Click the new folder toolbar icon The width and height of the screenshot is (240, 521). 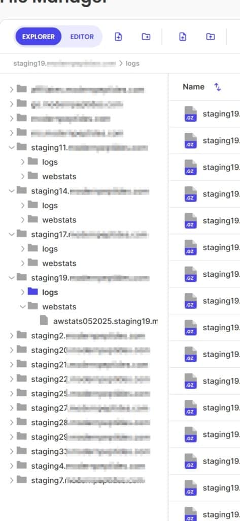point(146,37)
